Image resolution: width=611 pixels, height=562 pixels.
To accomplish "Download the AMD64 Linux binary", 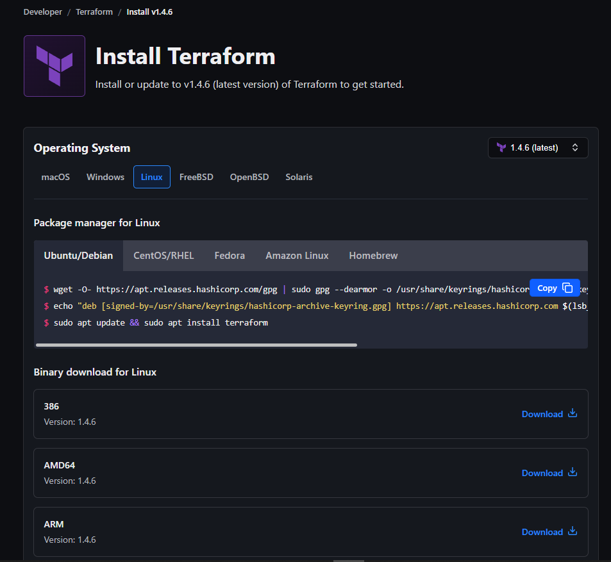I will pos(549,472).
